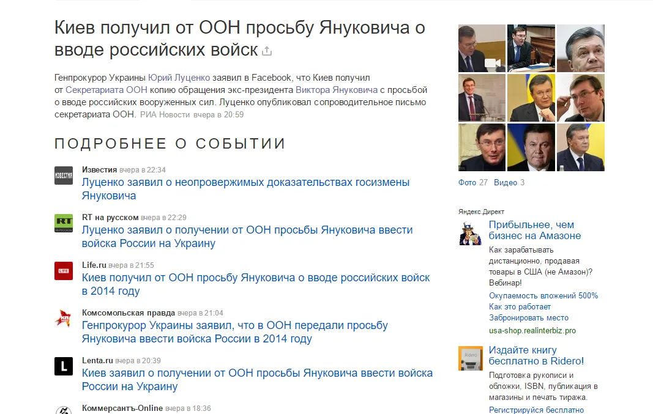Open Комсомольская правда article about Генпрокурор
The height and width of the screenshot is (414, 653).
pyautogui.click(x=235, y=332)
